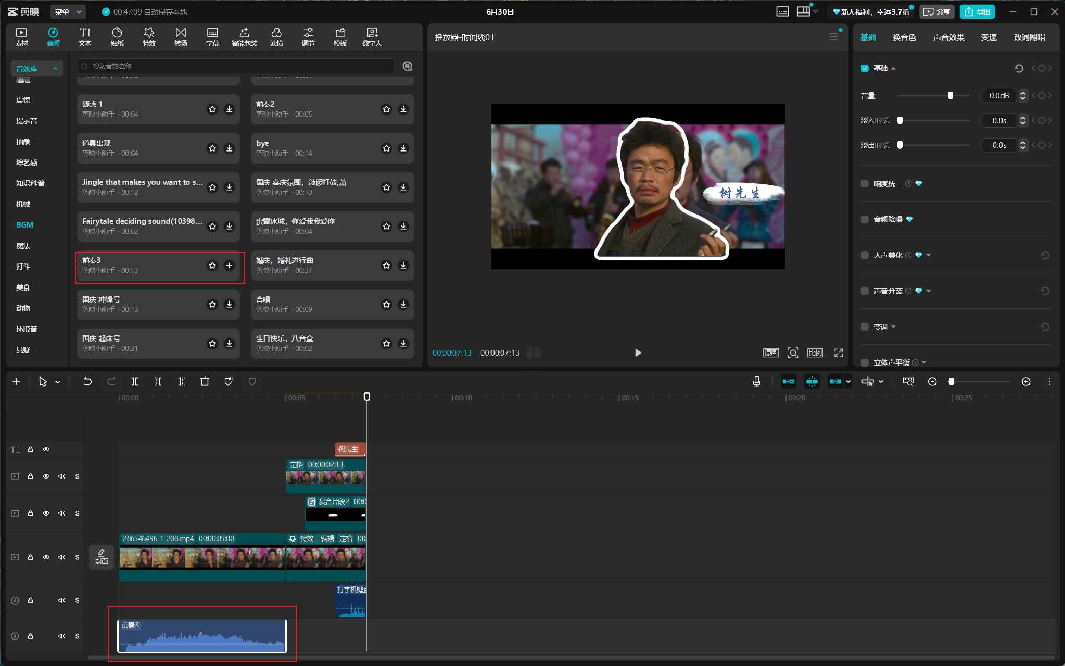Screen dimensions: 1065x666
Task: Open the 转场 transitions panel
Action: click(181, 37)
